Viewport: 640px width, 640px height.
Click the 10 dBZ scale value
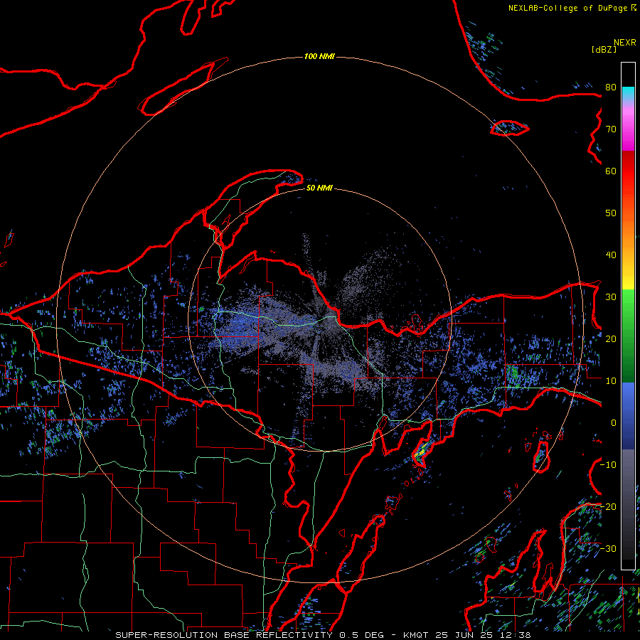click(611, 381)
